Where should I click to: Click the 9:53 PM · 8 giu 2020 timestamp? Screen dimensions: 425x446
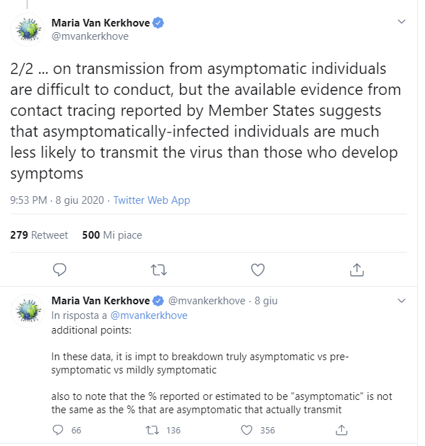click(57, 200)
